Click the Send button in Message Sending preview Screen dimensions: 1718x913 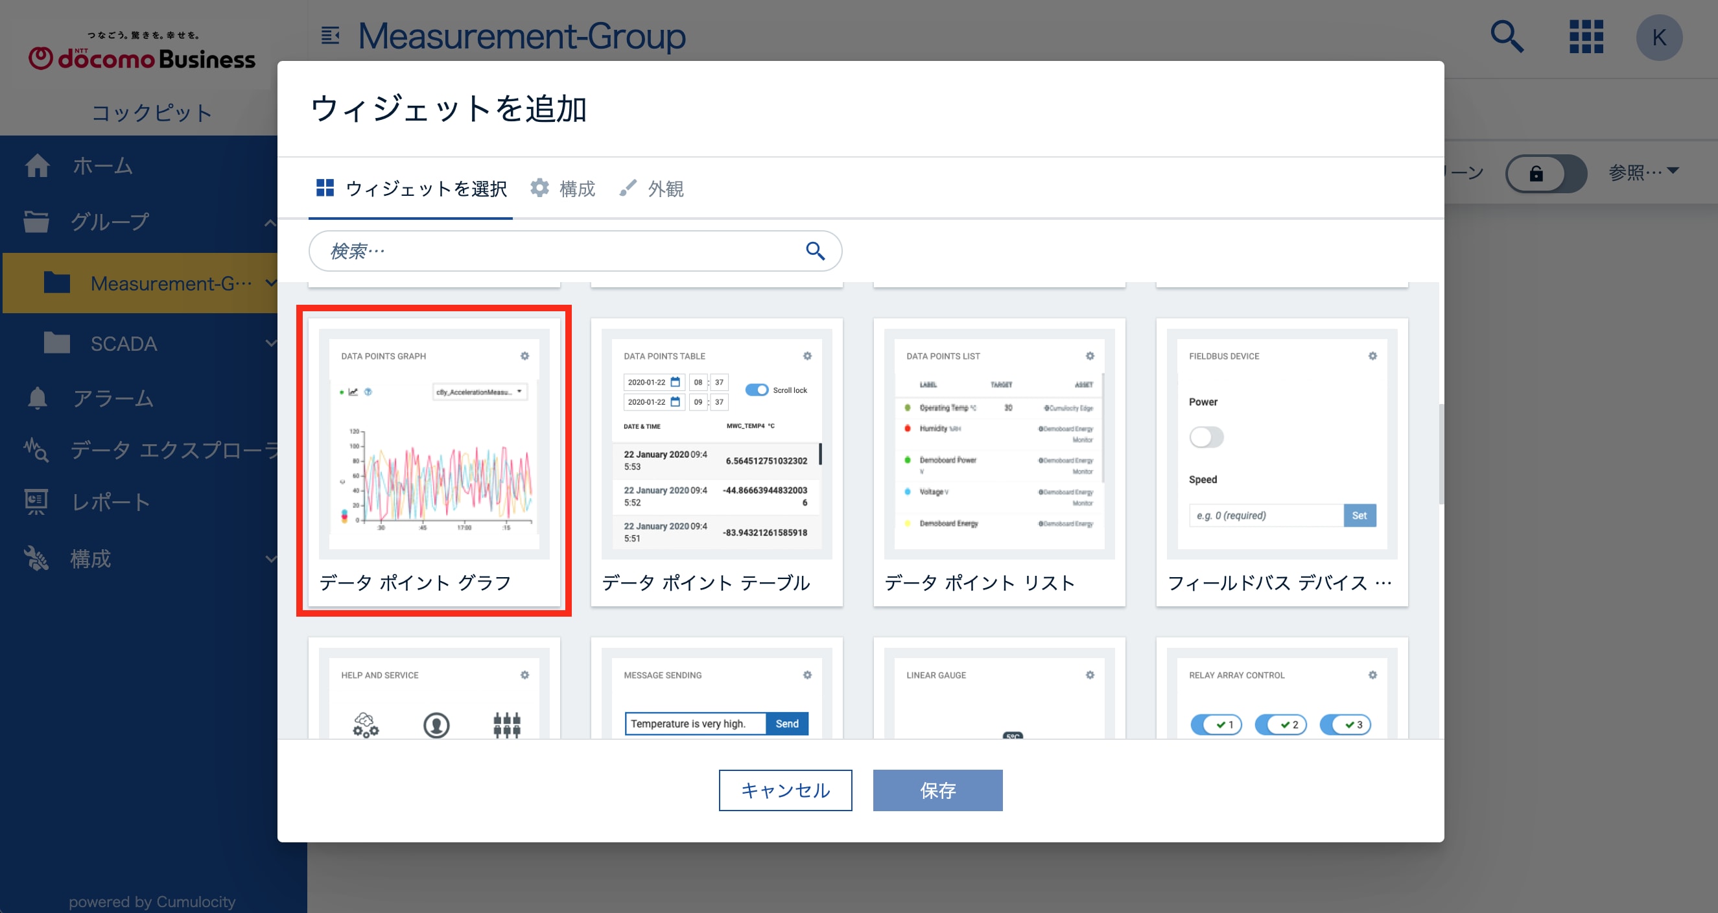click(x=786, y=724)
